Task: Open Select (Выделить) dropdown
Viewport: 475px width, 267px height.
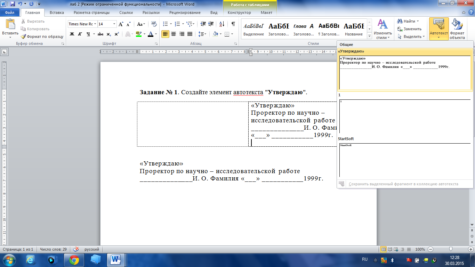Action: [x=411, y=37]
